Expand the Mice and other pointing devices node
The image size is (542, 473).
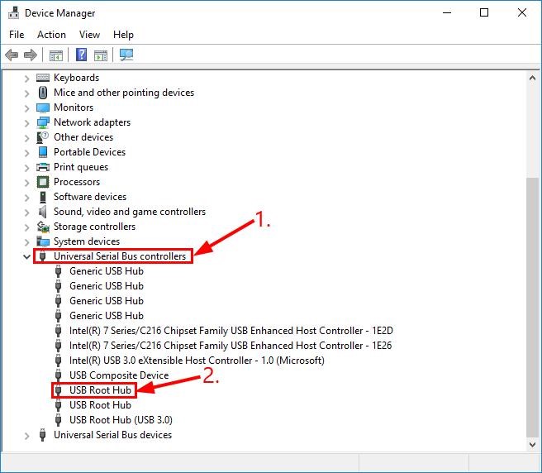26,93
